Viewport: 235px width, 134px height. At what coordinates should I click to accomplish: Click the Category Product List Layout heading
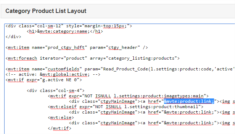46,11
